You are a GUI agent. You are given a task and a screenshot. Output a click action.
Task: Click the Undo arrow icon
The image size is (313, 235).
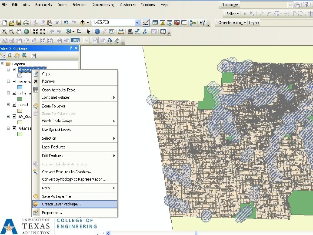click(67, 22)
